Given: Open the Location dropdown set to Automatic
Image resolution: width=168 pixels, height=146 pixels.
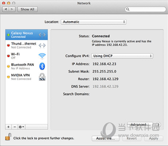Looking at the screenshot, I should click(x=94, y=22).
